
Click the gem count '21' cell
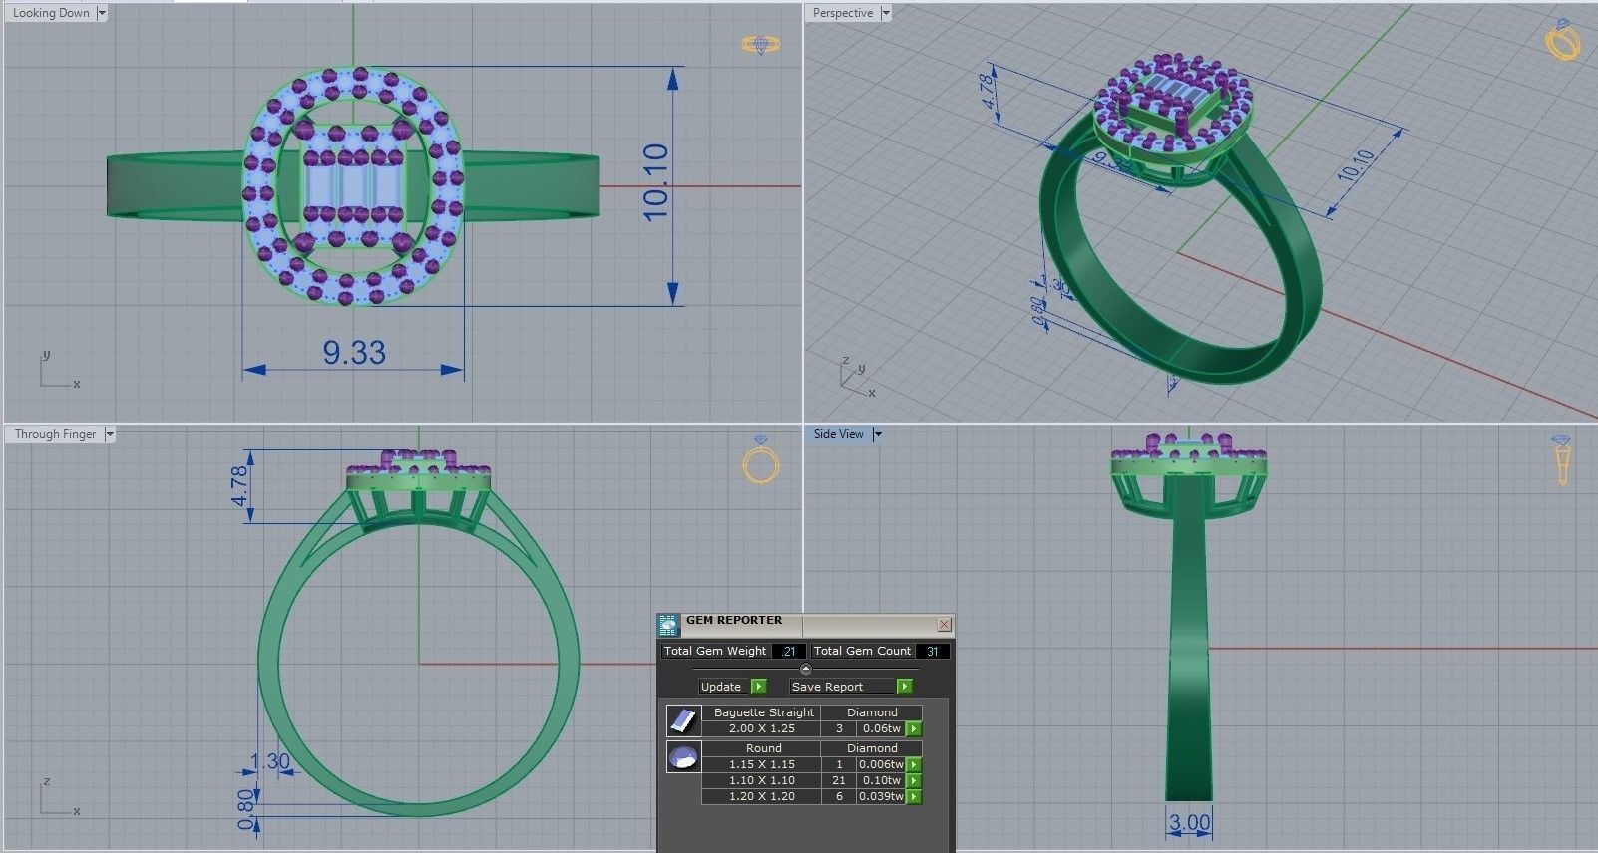(x=839, y=781)
